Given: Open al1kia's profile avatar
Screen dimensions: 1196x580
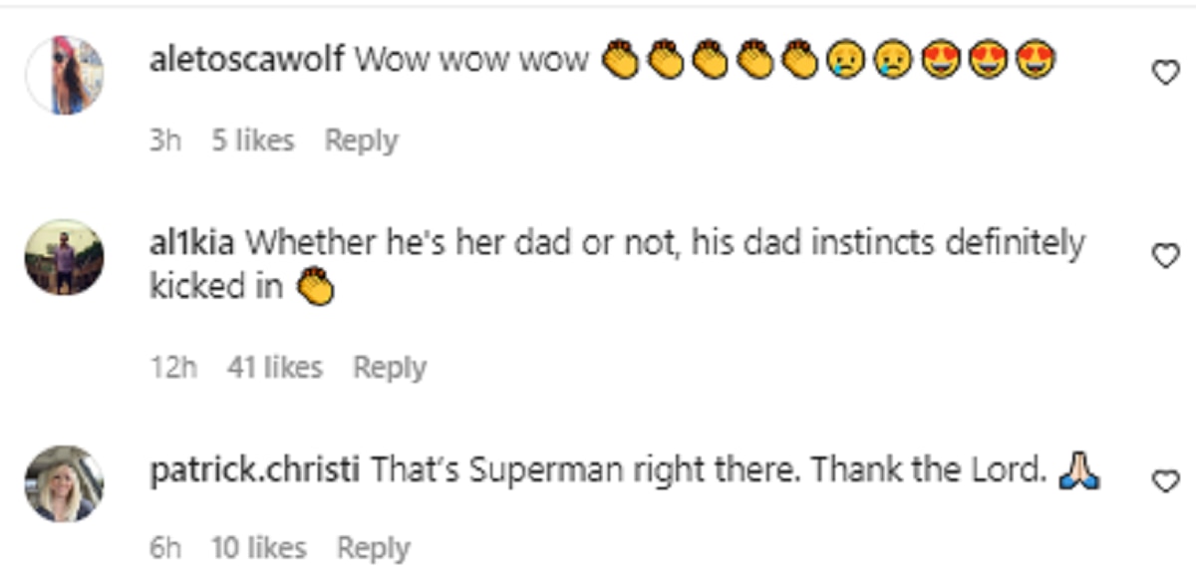Looking at the screenshot, I should (x=64, y=258).
